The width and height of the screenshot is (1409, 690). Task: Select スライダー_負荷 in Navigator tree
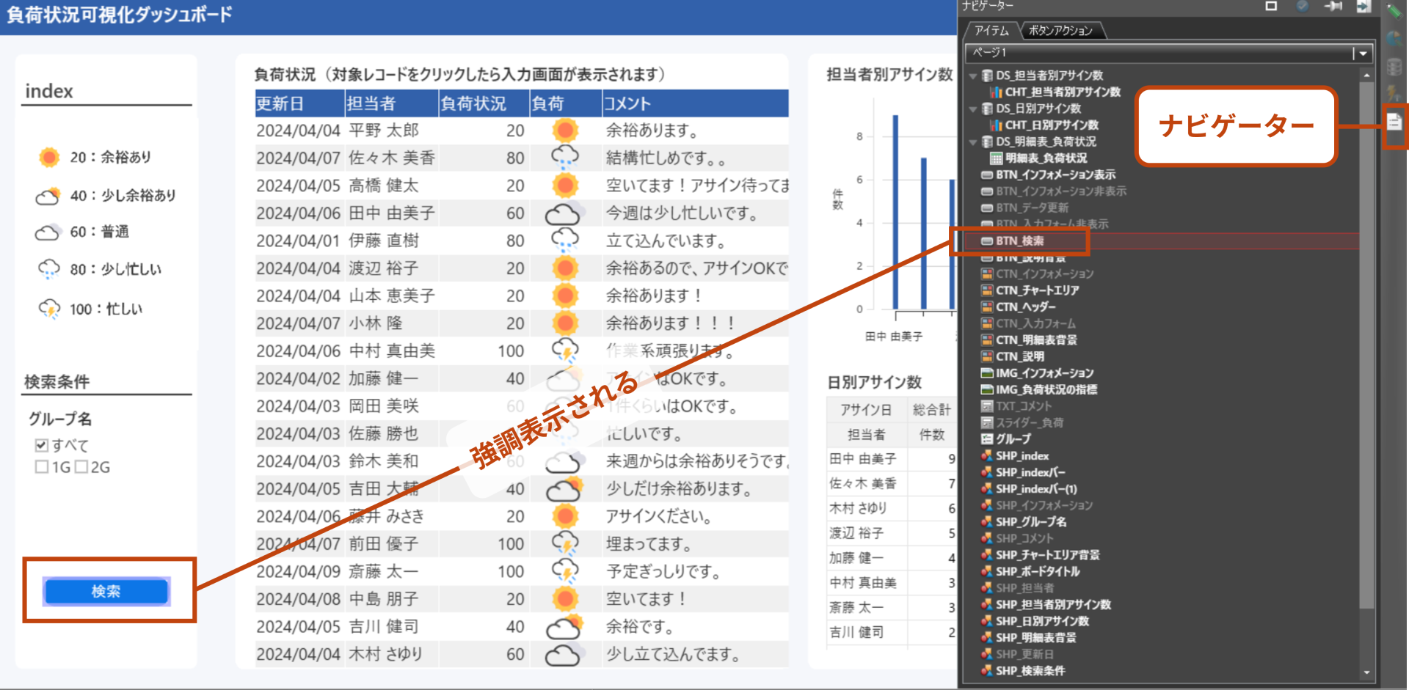1029,423
